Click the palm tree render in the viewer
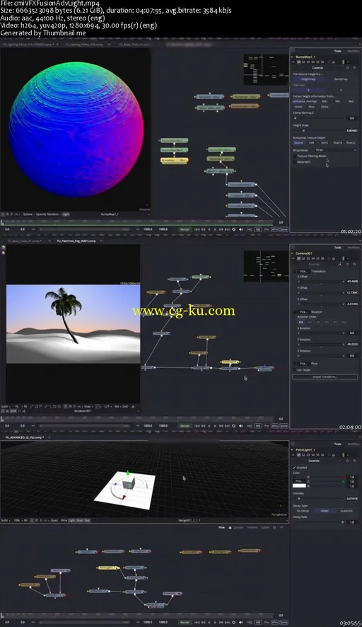Viewport: 362px width, 627px height. [73, 324]
